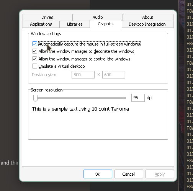This screenshot has height=191, width=193.
Task: Click the desktop height field showing 600
Action: pos(114,75)
